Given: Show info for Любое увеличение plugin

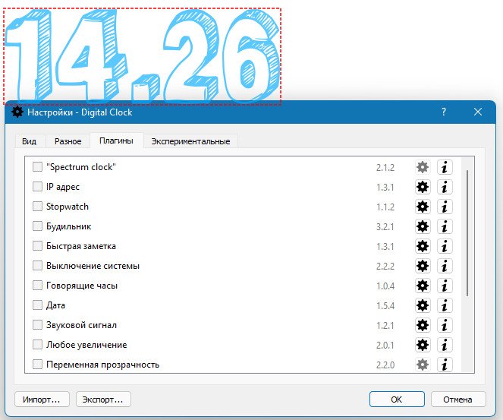Looking at the screenshot, I should pyautogui.click(x=445, y=345).
